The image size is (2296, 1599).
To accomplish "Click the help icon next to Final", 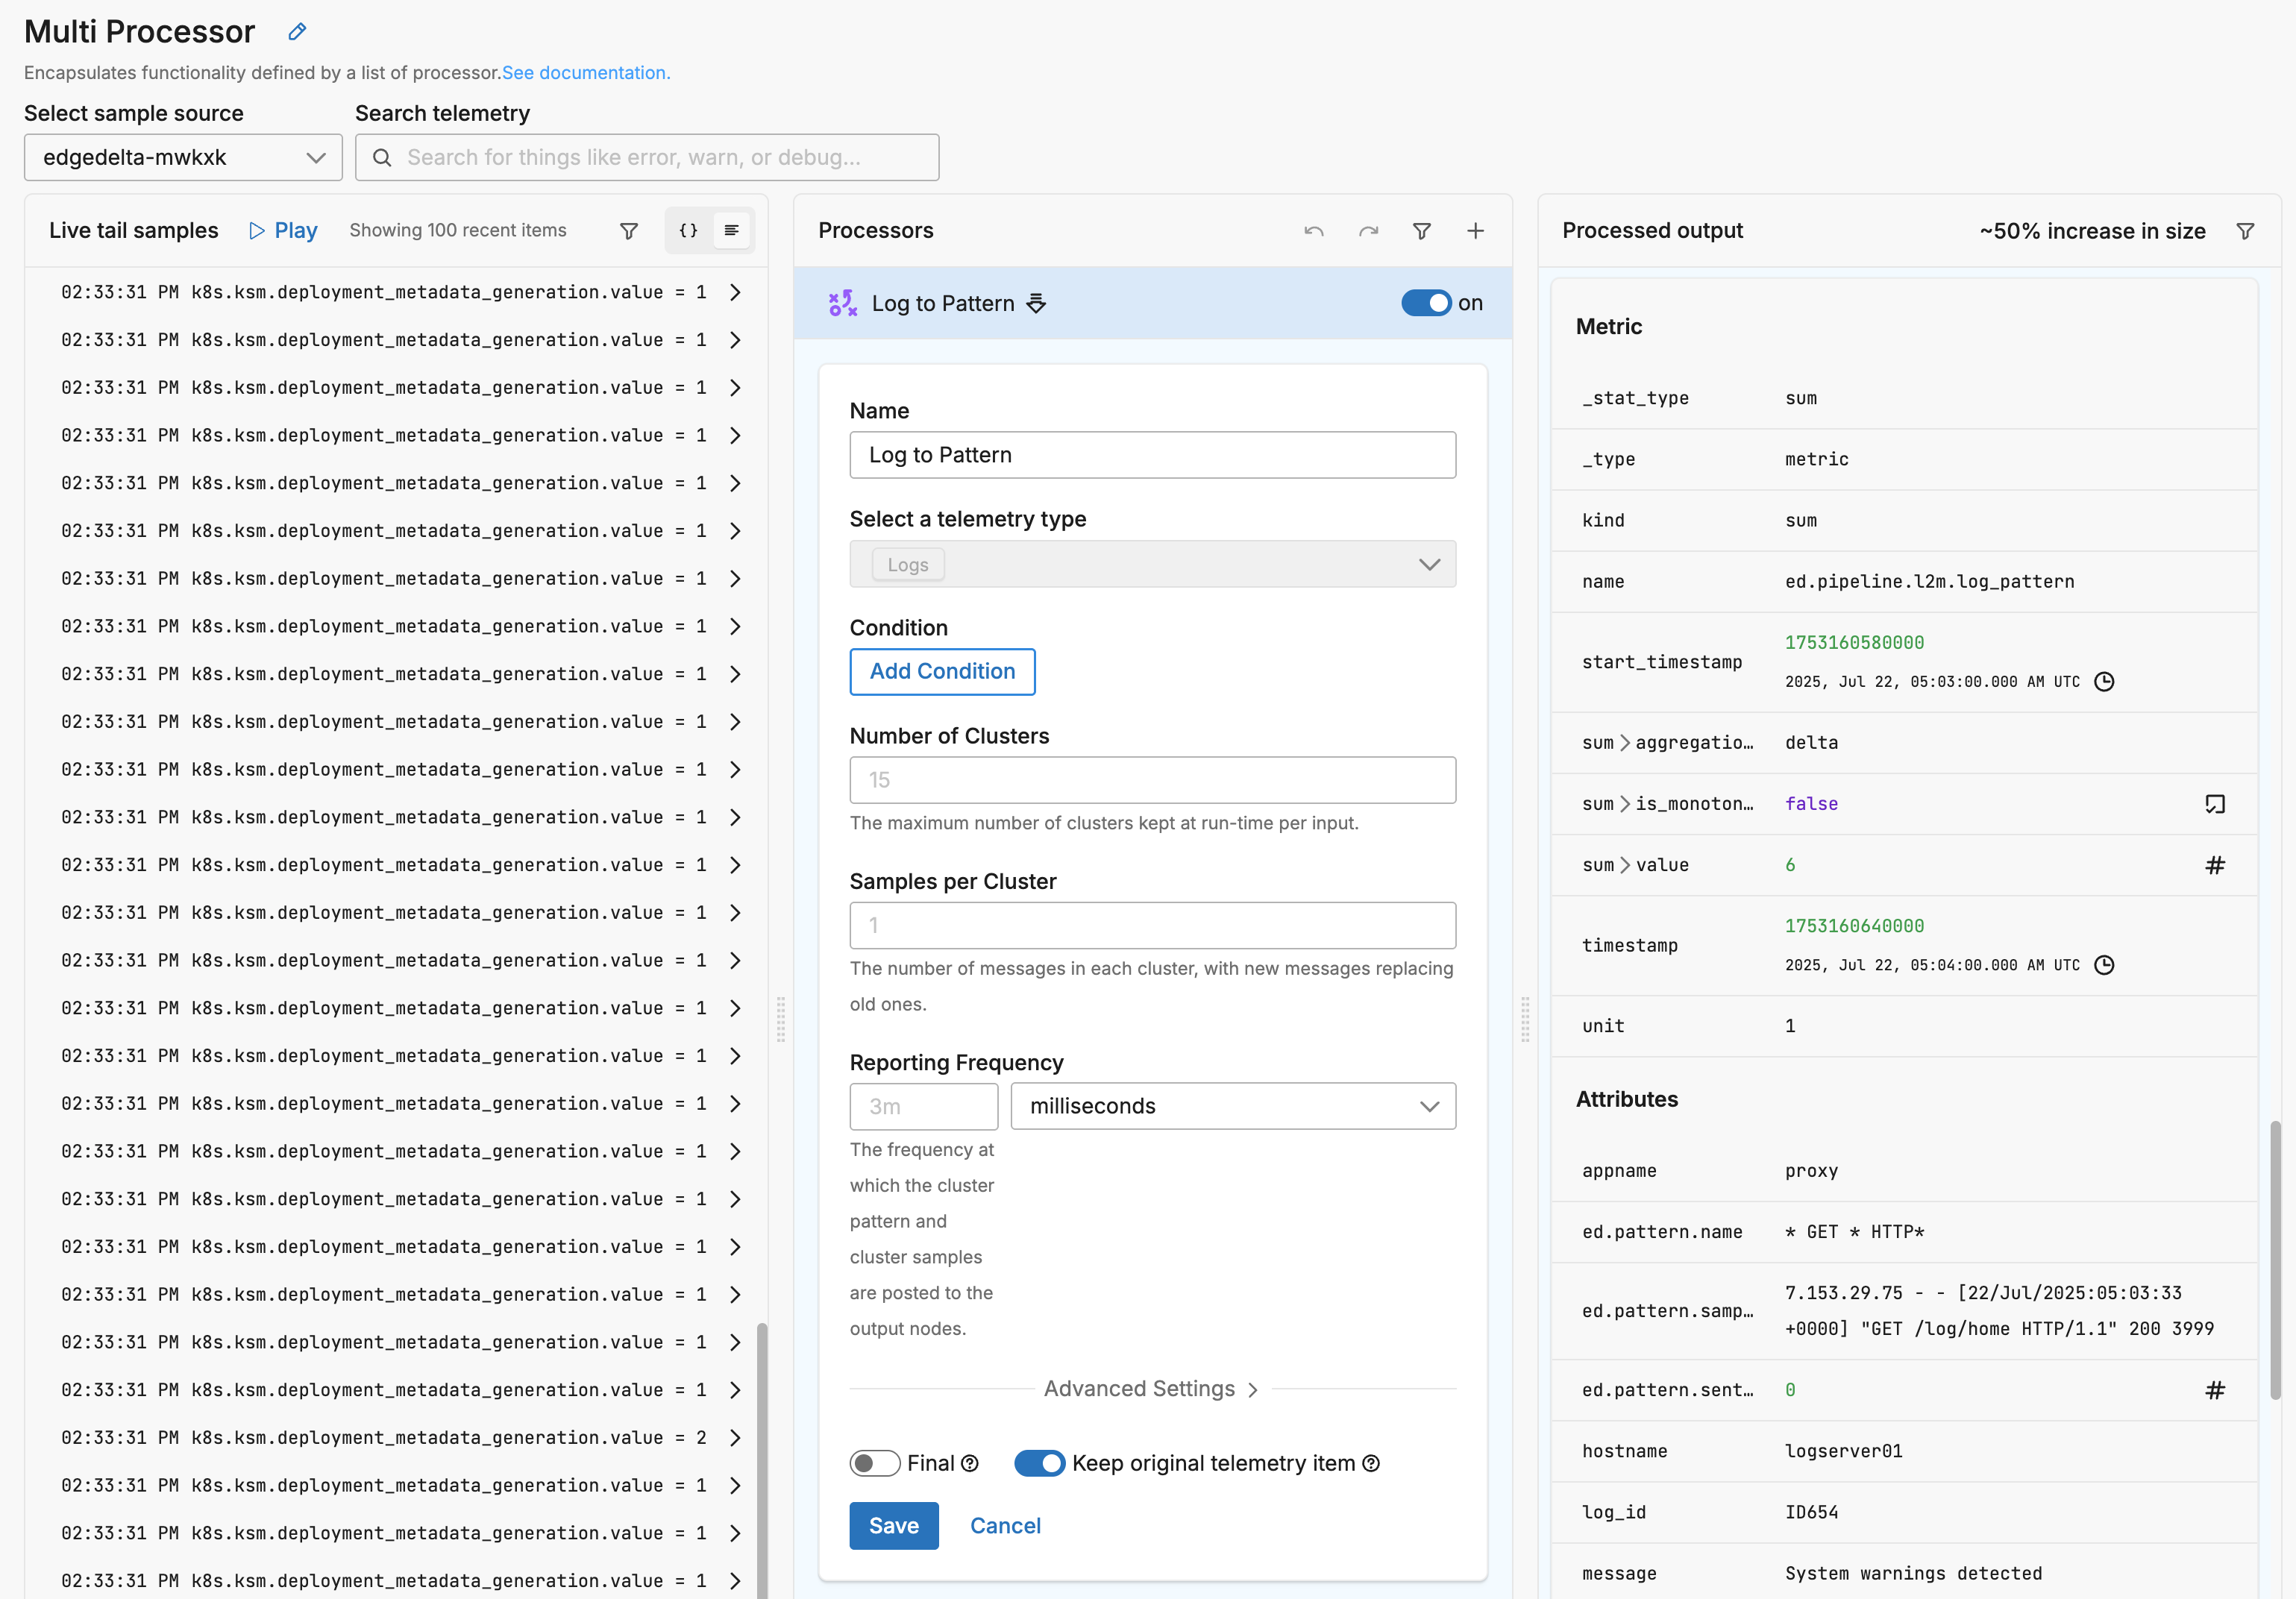I will click(970, 1464).
